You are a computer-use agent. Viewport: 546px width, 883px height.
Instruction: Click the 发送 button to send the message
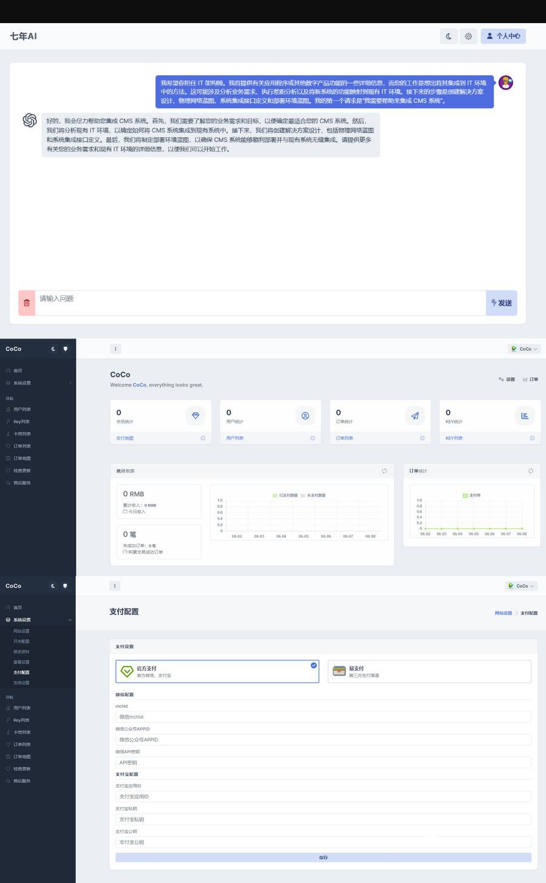tap(502, 303)
